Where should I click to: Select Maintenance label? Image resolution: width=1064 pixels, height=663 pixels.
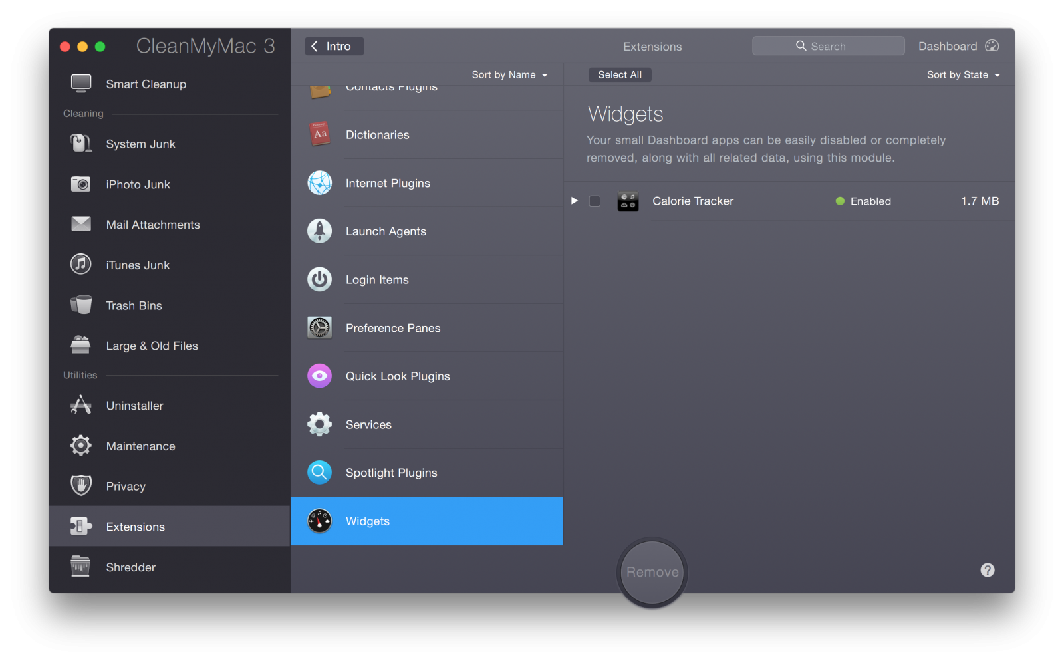141,446
